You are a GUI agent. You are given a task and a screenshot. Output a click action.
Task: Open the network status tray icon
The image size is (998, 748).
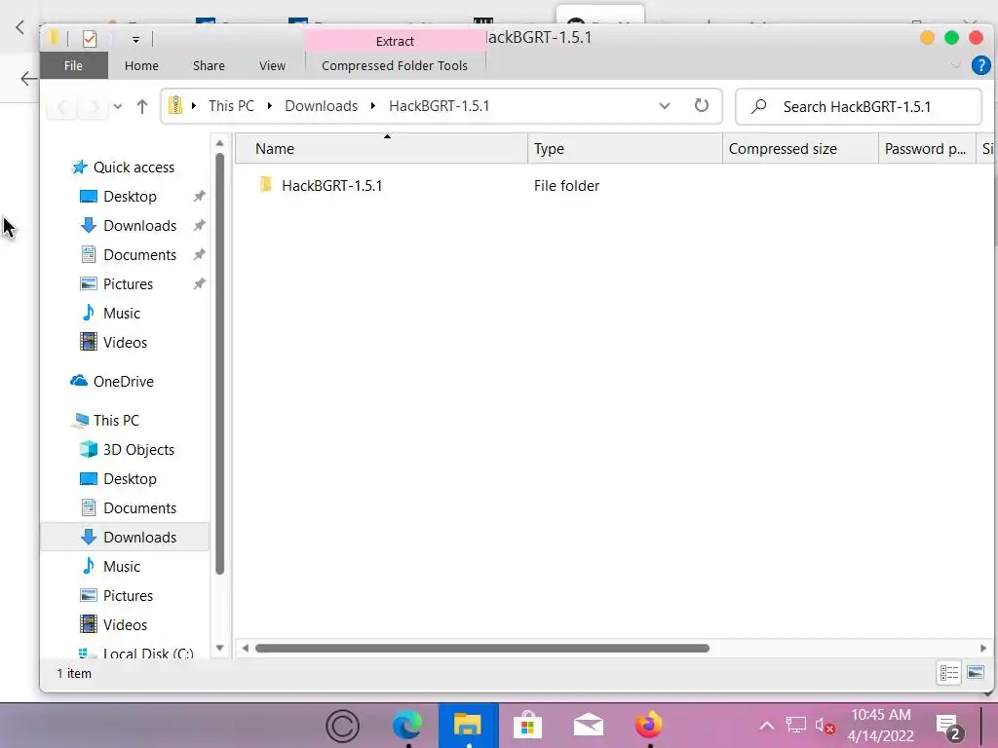[x=795, y=725]
